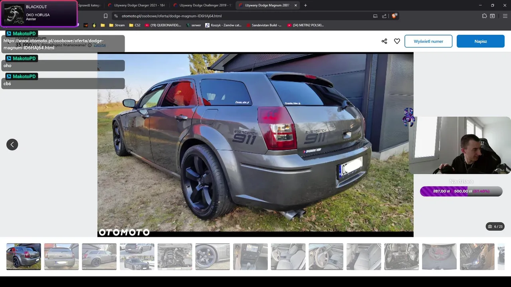The height and width of the screenshot is (287, 511).
Task: Select the first thumbnail showing rear quarter view
Action: click(24, 256)
